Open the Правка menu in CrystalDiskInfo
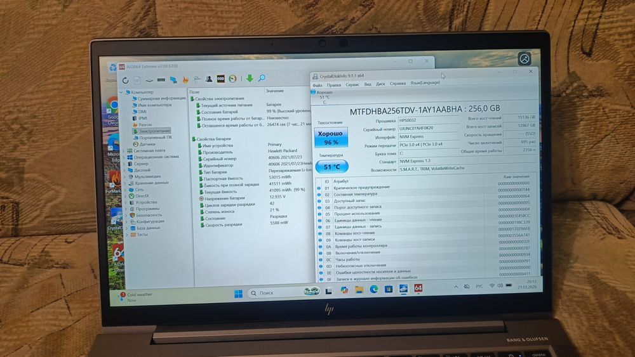The image size is (635, 357). 334,85
